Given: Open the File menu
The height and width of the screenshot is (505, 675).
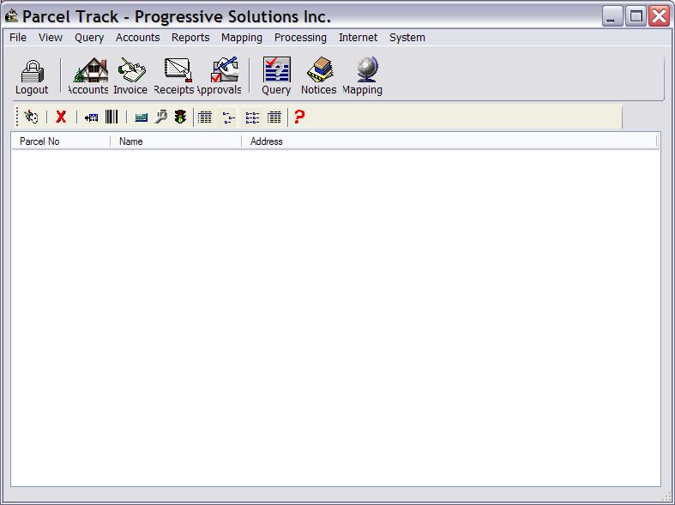Looking at the screenshot, I should [x=18, y=38].
